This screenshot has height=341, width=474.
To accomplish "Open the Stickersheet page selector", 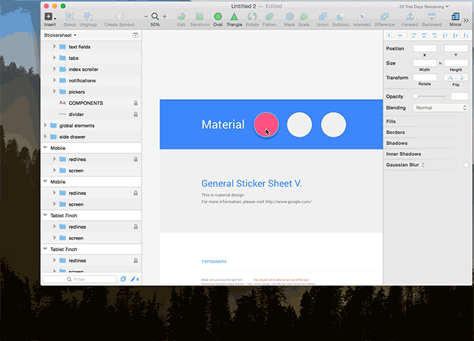I will [x=60, y=34].
